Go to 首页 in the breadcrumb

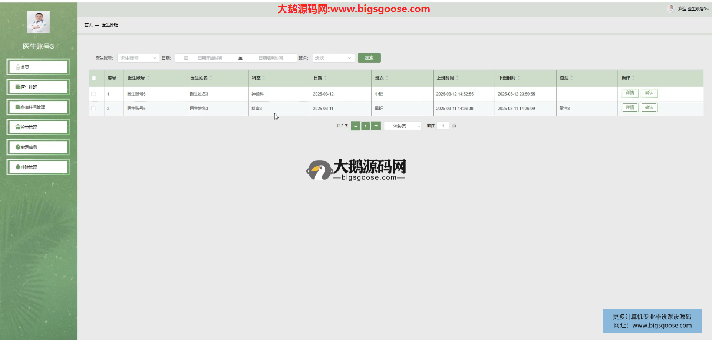88,25
